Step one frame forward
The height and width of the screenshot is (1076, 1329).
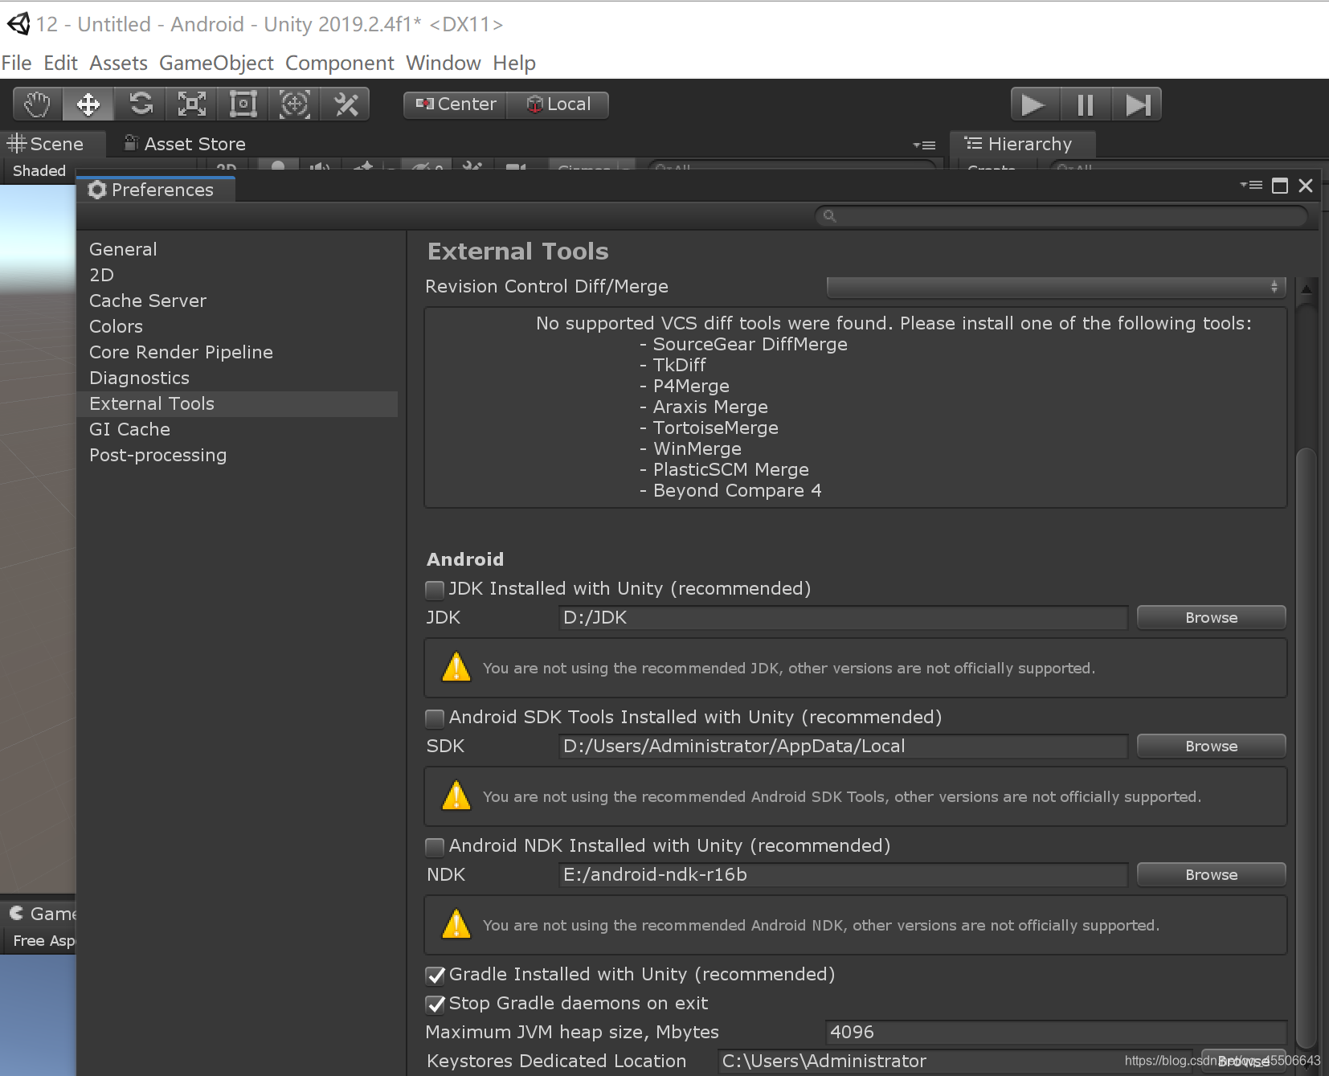(x=1137, y=104)
